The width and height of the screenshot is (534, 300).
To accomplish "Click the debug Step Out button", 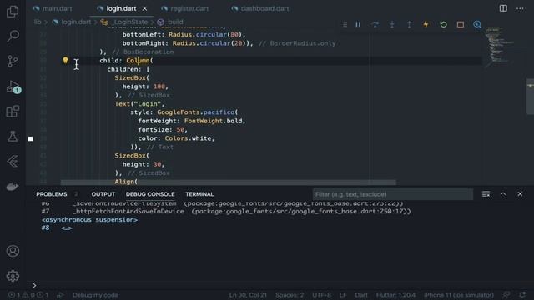I will (409, 24).
